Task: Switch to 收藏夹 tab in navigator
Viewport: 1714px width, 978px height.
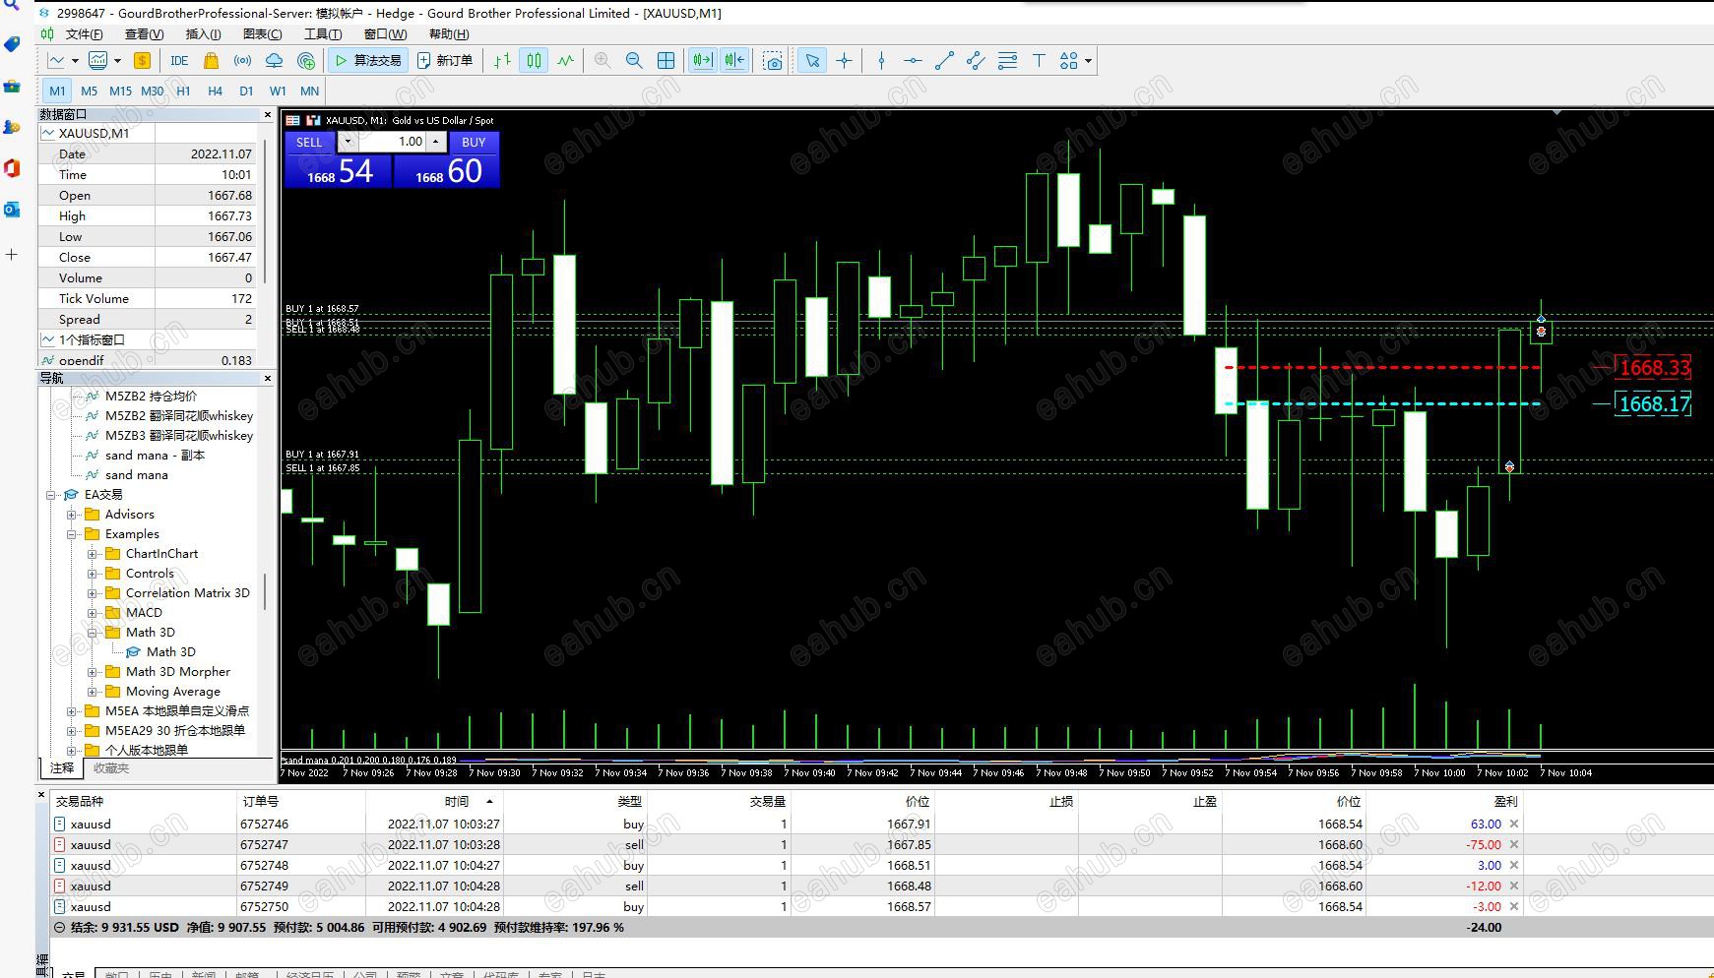Action: (111, 768)
